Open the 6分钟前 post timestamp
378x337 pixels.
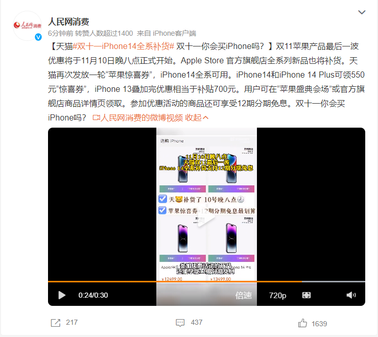[x=60, y=33]
